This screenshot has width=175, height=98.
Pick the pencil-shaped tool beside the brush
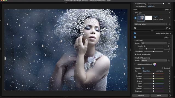point(167,28)
